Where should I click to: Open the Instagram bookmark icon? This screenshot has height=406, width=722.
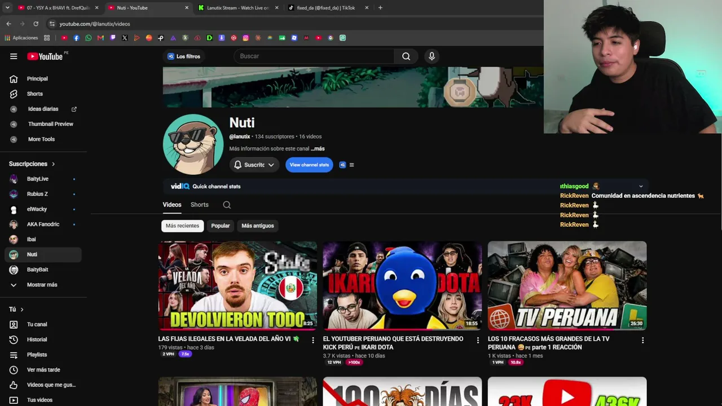(x=246, y=38)
